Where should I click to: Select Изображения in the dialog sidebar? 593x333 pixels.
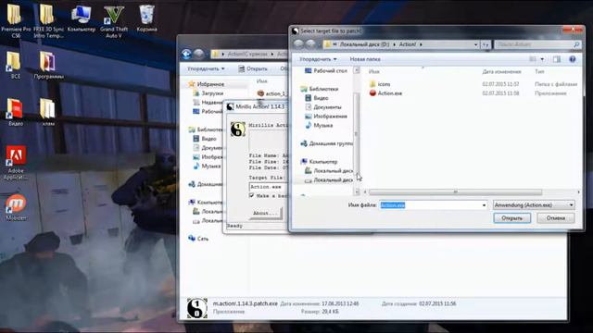(x=325, y=117)
